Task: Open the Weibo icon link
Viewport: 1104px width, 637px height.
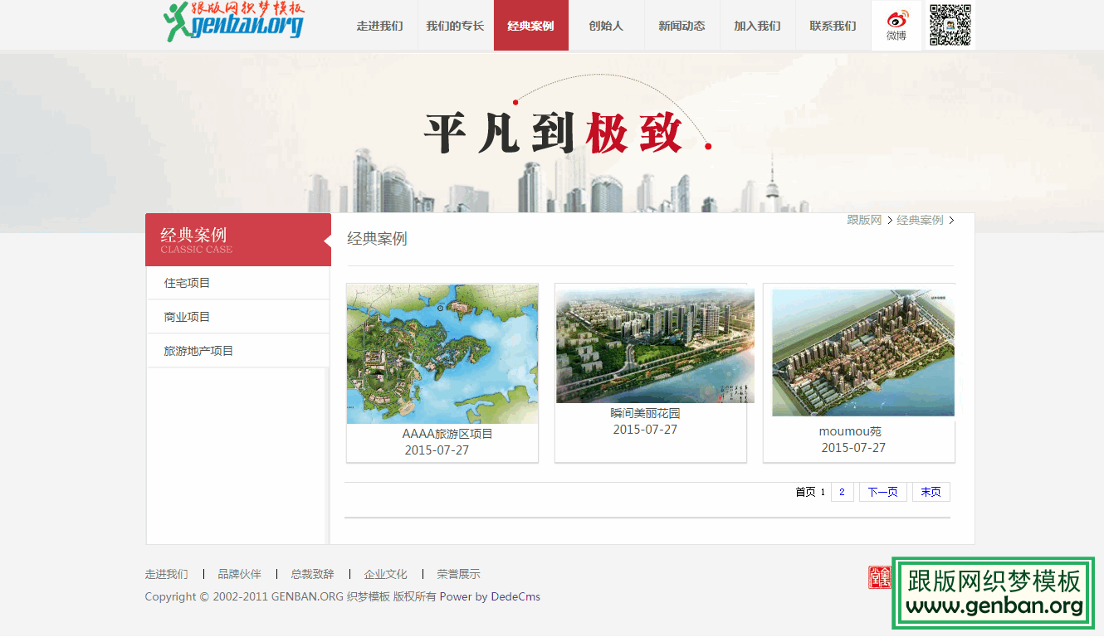Action: click(x=896, y=25)
